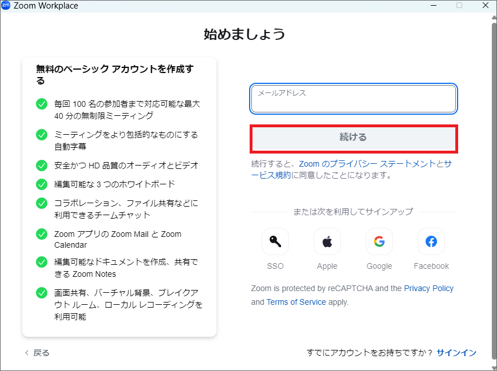Click the green checkmark beside 毎回 100 名の参加者
The width and height of the screenshot is (497, 371).
(x=42, y=104)
